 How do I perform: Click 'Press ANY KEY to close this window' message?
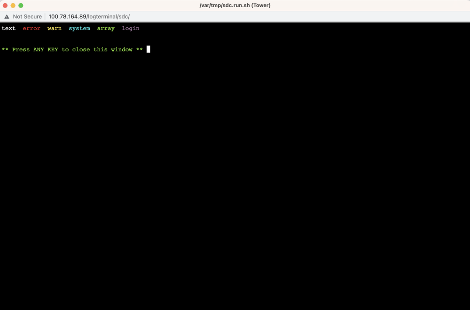click(72, 50)
